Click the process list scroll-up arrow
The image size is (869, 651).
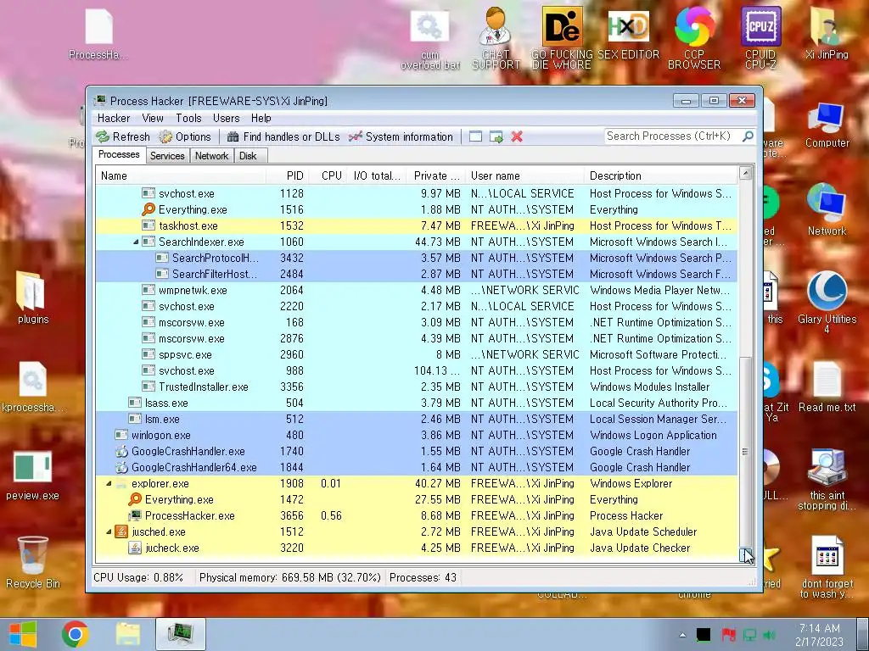(745, 173)
